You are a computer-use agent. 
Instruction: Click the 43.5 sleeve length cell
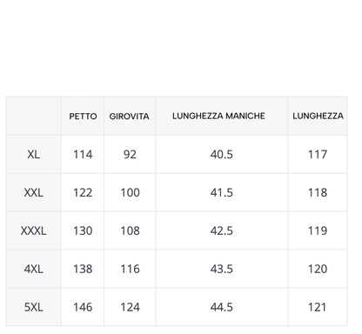coord(222,269)
